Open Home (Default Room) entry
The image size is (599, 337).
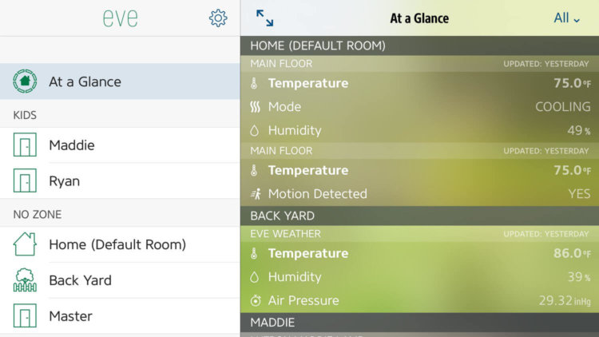(120, 244)
